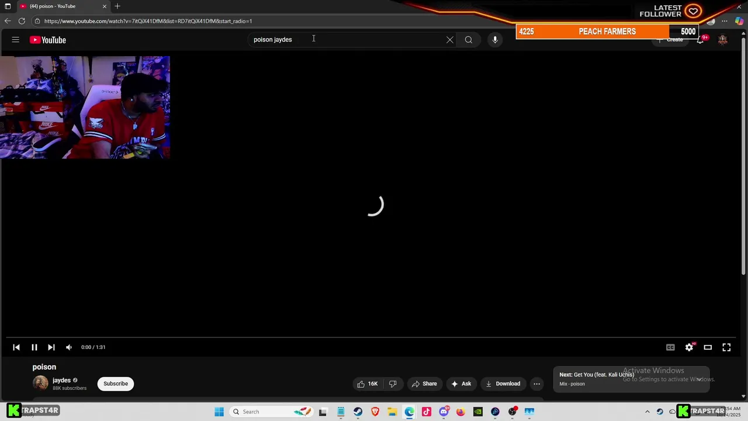Image resolution: width=748 pixels, height=421 pixels.
Task: Share the poison video
Action: [x=424, y=384]
